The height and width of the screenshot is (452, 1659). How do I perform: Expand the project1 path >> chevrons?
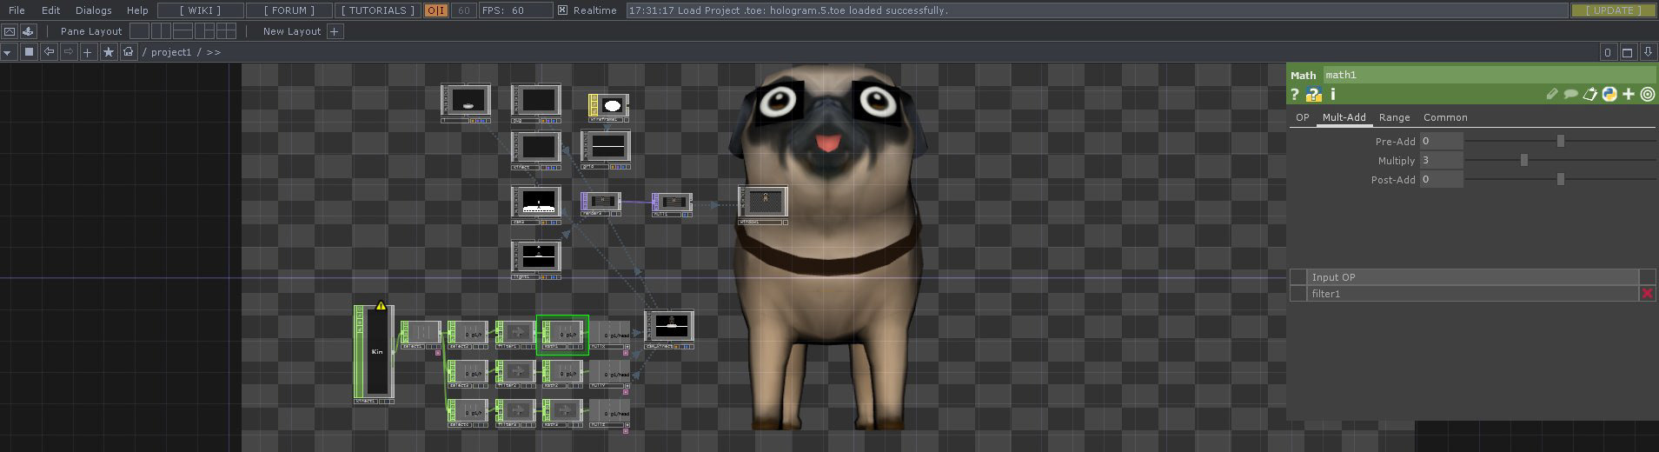click(213, 52)
